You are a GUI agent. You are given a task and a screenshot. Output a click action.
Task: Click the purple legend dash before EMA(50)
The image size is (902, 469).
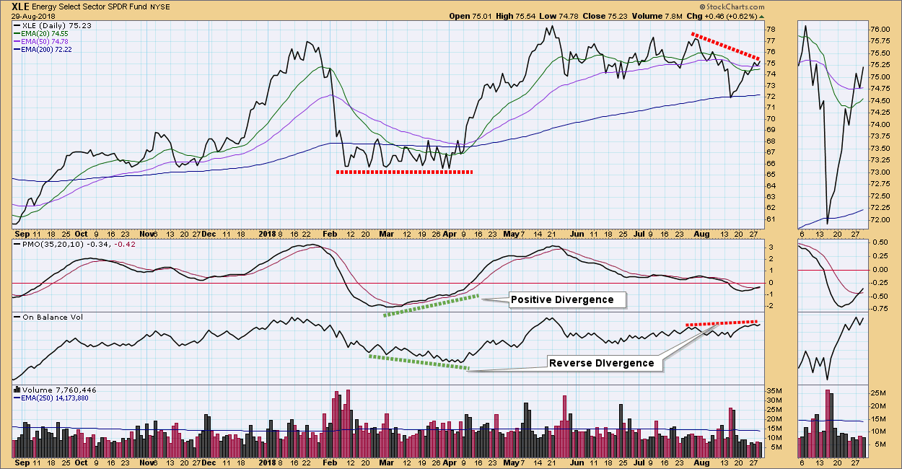[17, 41]
